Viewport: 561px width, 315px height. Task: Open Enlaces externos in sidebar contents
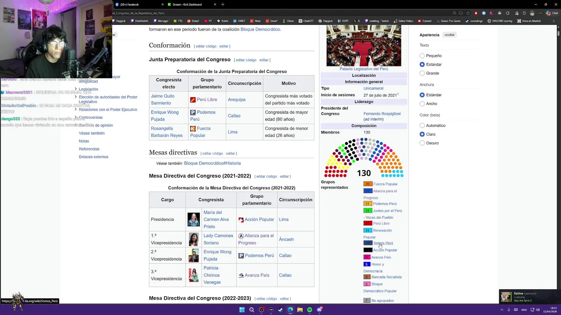[93, 157]
